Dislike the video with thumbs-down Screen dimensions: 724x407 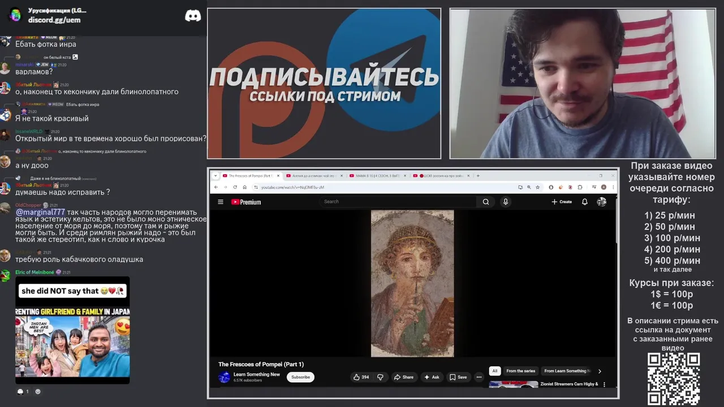(x=380, y=377)
